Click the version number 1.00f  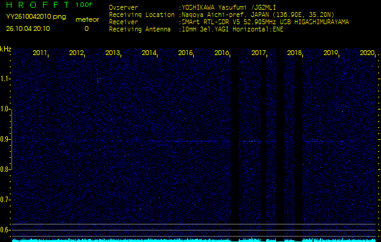[84, 5]
